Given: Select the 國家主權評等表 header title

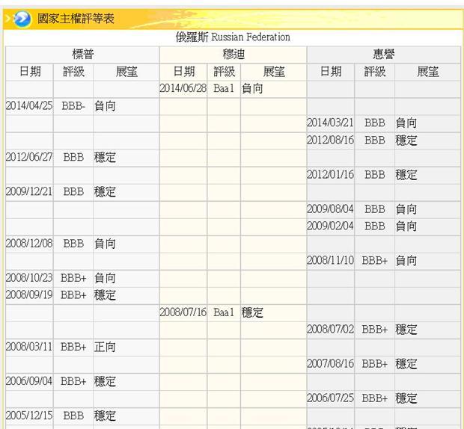Looking at the screenshot, I should [76, 19].
